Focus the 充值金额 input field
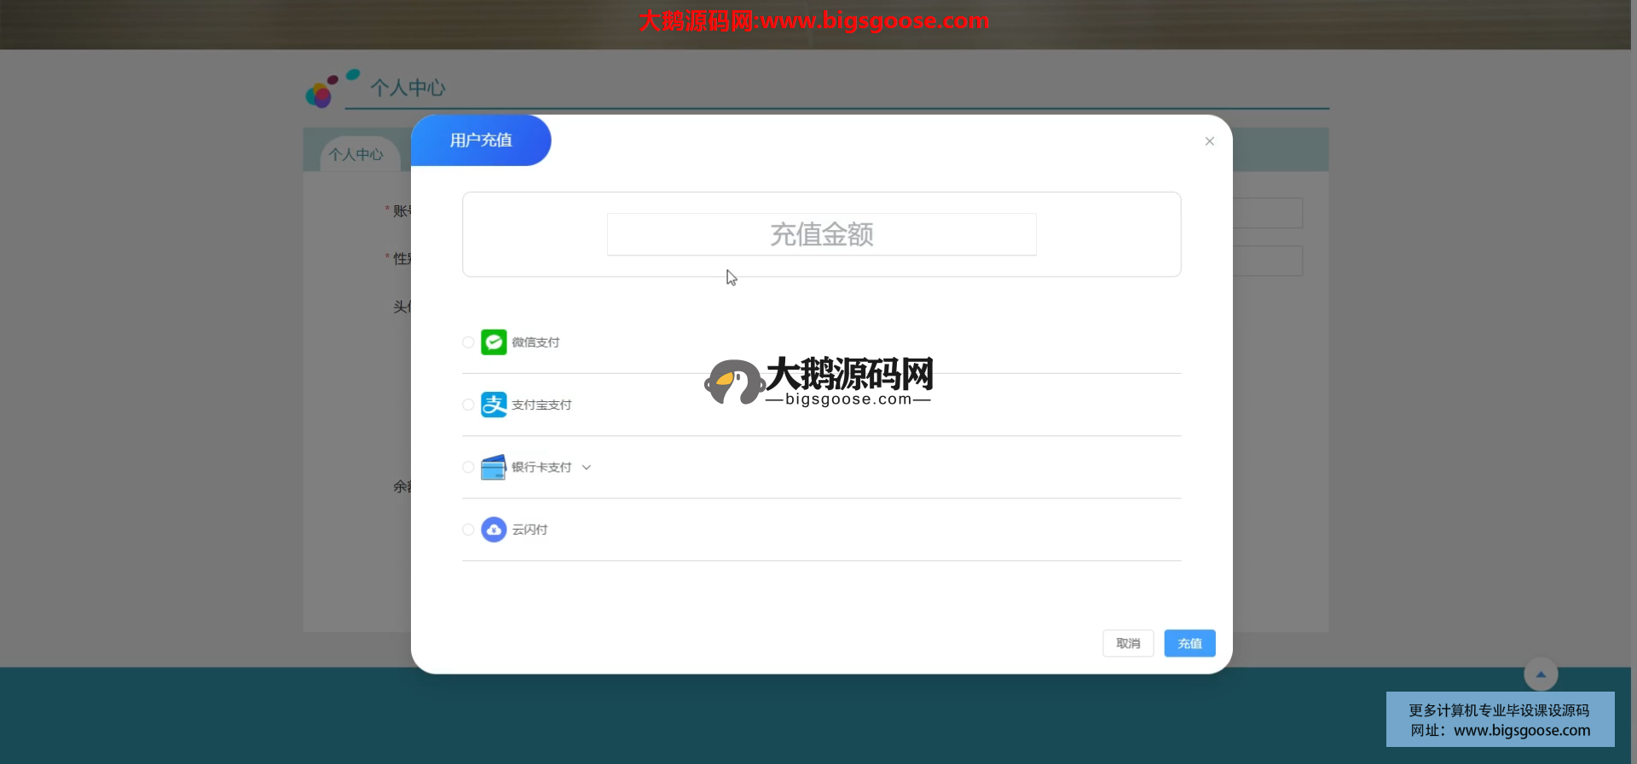 pyautogui.click(x=821, y=234)
